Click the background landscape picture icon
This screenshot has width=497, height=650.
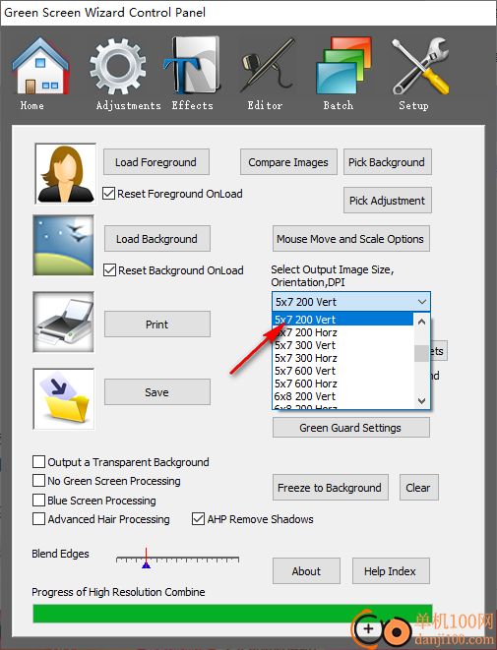coord(63,246)
